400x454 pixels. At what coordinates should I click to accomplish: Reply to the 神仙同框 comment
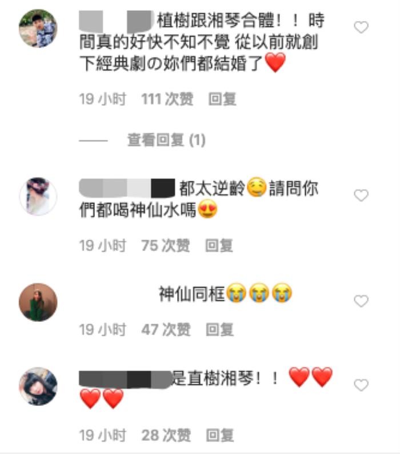point(219,329)
